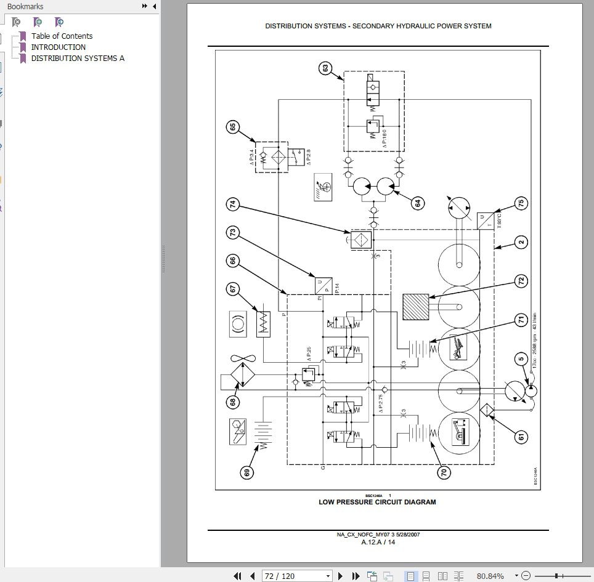The image size is (594, 582).
Task: Click the zoom out minus button
Action: coord(526,576)
